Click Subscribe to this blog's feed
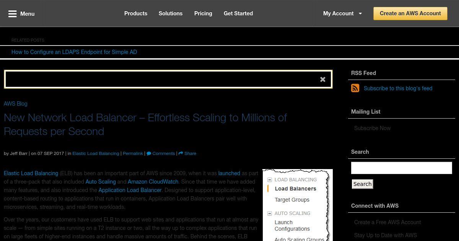 coord(398,88)
